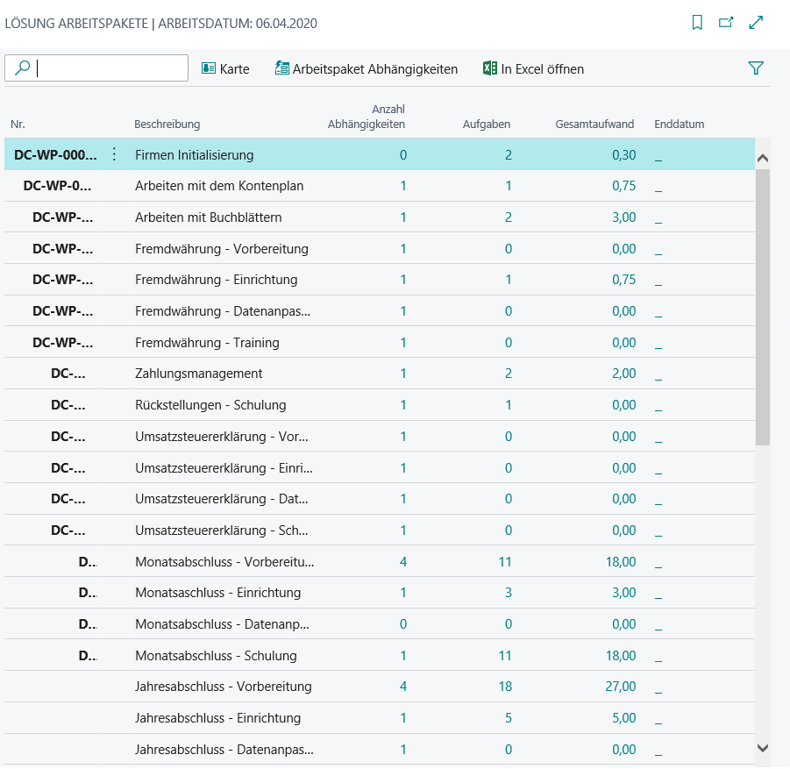This screenshot has width=790, height=769.
Task: Open row options for Firmen Initialisierung
Action: [114, 155]
